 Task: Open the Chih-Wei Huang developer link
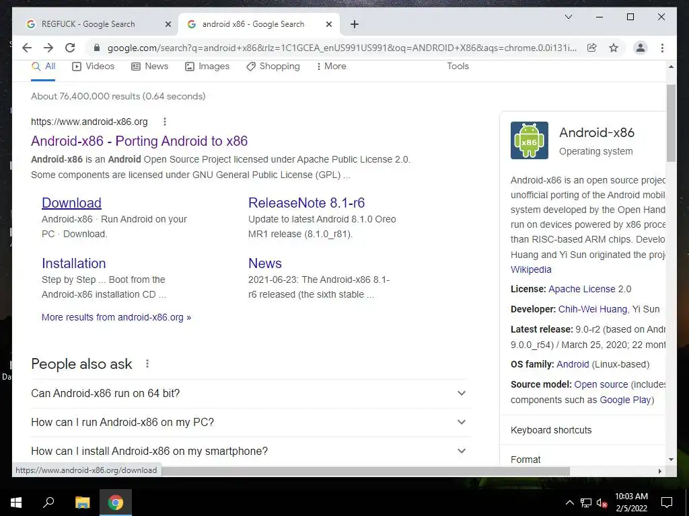[x=592, y=309]
